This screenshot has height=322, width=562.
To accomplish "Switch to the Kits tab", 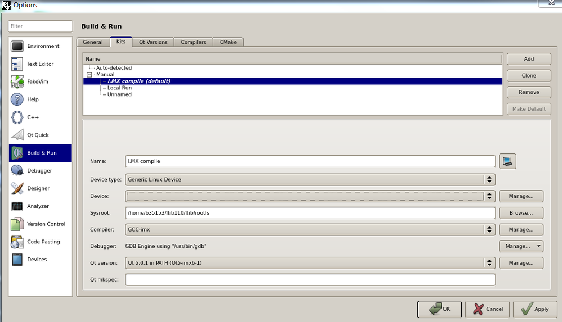I will click(121, 42).
